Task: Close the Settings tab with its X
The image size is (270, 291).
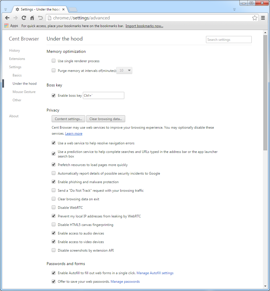Action: pyautogui.click(x=63, y=9)
